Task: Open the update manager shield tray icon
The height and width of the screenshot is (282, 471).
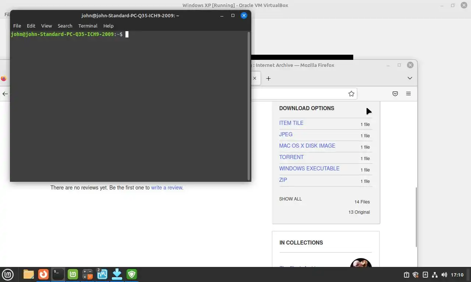Action: click(416, 275)
